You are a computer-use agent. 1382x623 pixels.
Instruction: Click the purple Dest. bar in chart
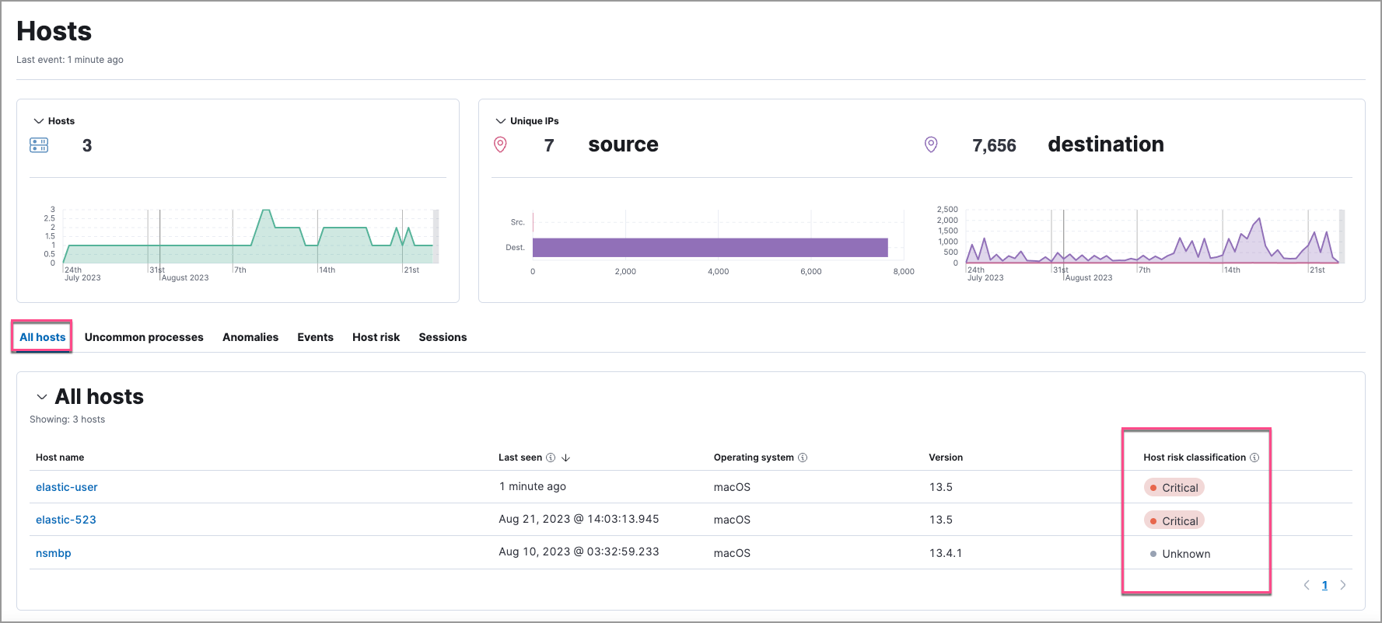pyautogui.click(x=709, y=248)
